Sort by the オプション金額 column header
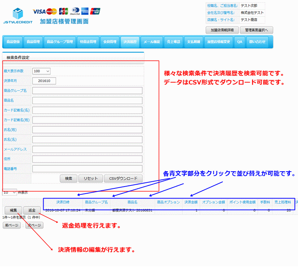Viewport: 298px width, 269px height. (213, 202)
